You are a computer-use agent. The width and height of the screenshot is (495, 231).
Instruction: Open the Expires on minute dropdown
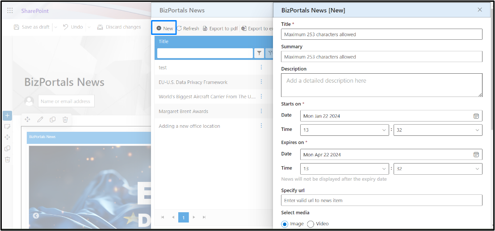438,169
